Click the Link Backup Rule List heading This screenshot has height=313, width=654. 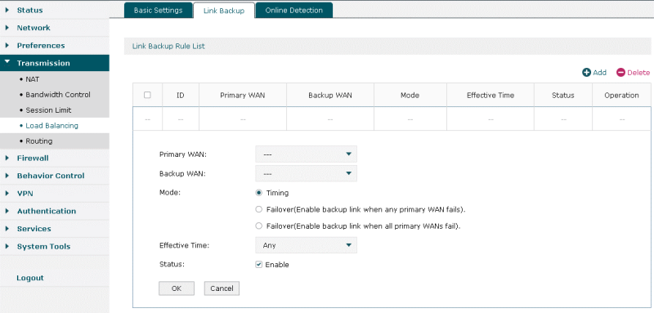click(168, 47)
